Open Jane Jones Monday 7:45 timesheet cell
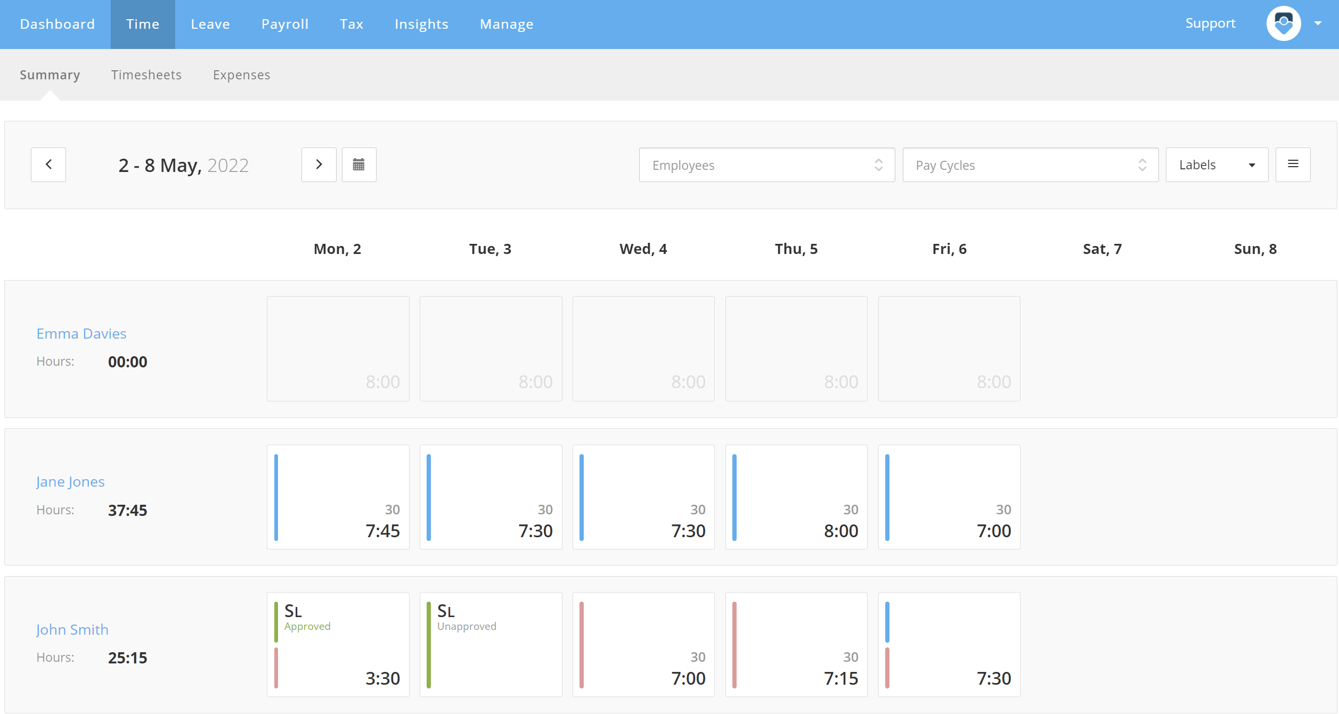This screenshot has width=1339, height=714. point(338,497)
